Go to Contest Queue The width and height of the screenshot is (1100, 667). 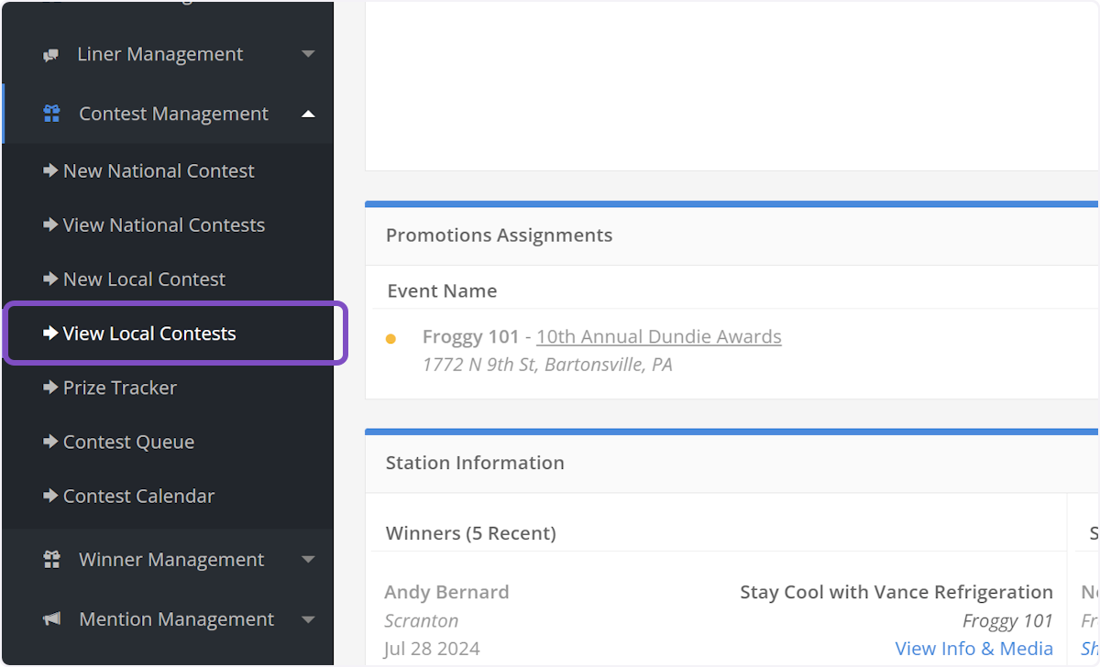pyautogui.click(x=128, y=442)
